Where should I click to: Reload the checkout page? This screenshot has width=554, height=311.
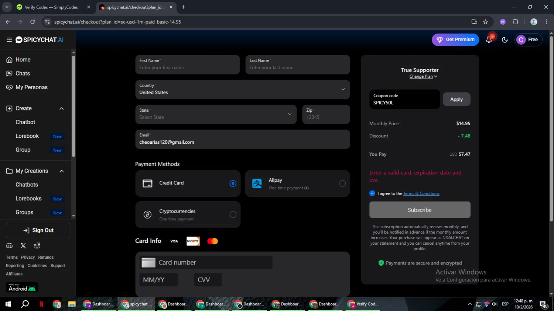point(33,22)
